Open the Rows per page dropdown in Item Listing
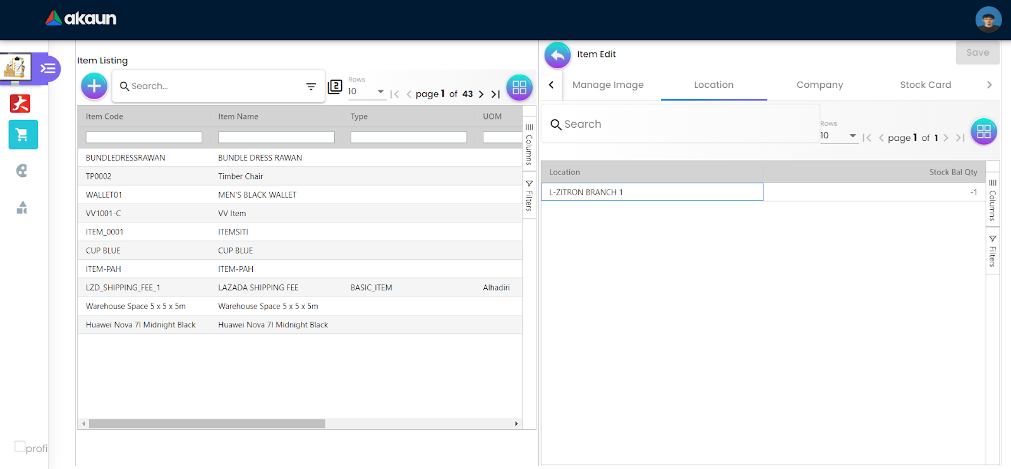1011x469 pixels. (x=366, y=92)
